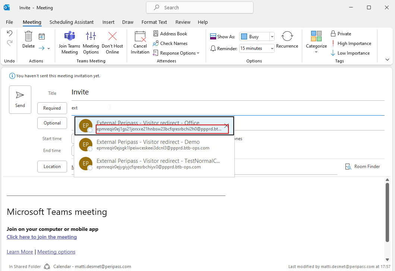Expand the forward actions dropdown arrow
This screenshot has width=395, height=271.
tap(48, 48)
